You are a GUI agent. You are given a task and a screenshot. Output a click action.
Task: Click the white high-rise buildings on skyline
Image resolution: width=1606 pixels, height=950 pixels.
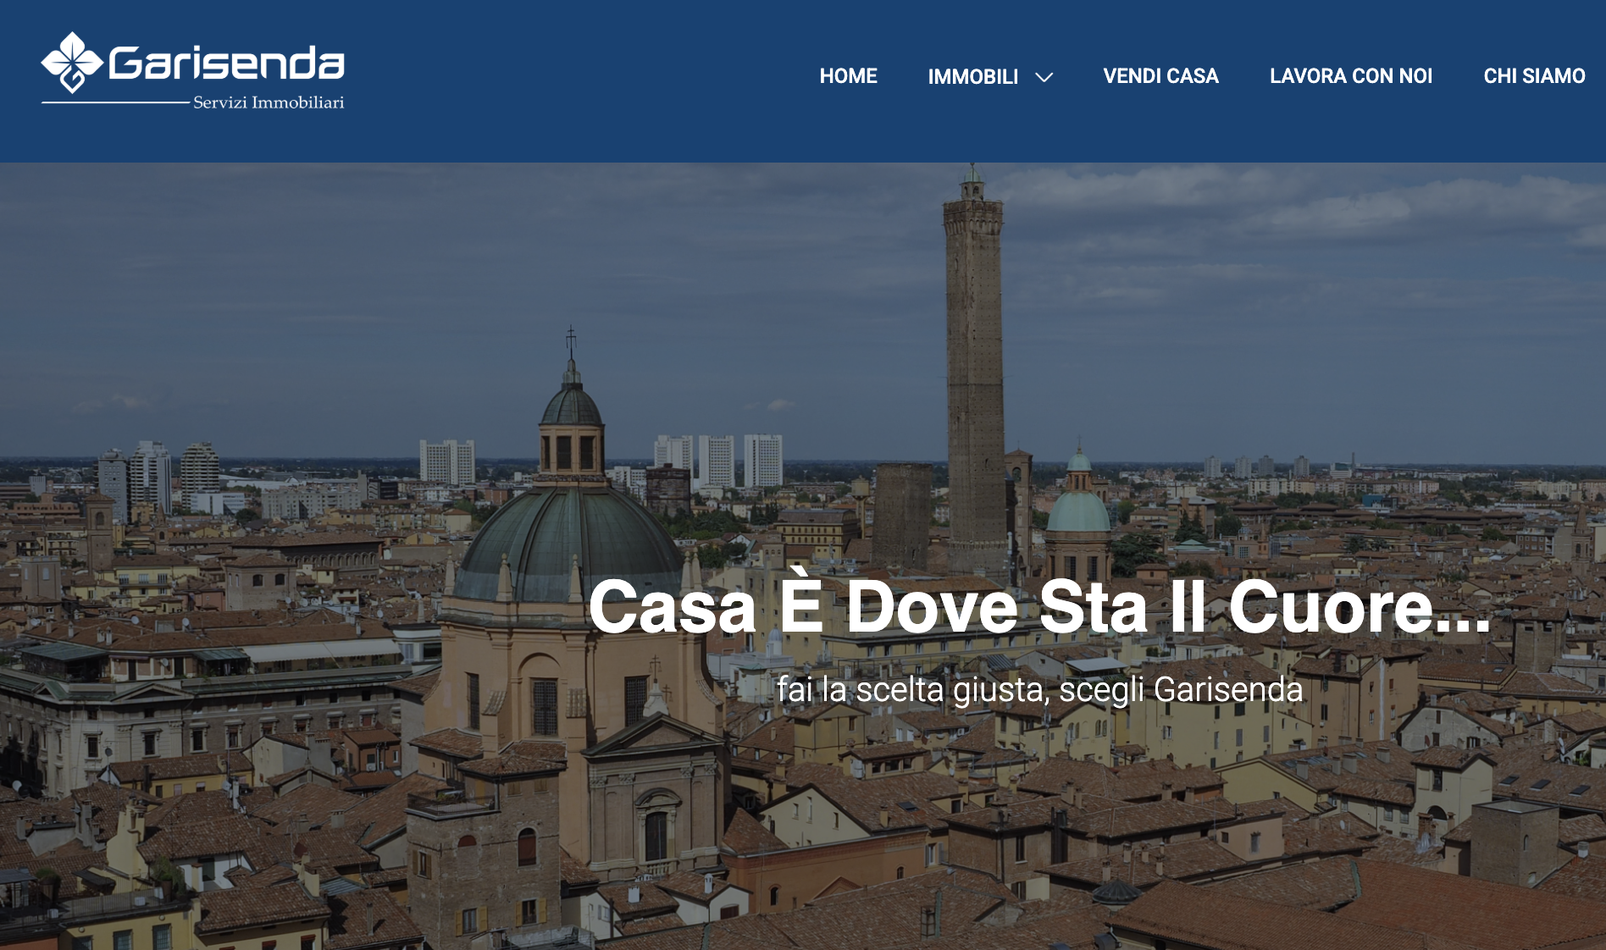pos(718,461)
